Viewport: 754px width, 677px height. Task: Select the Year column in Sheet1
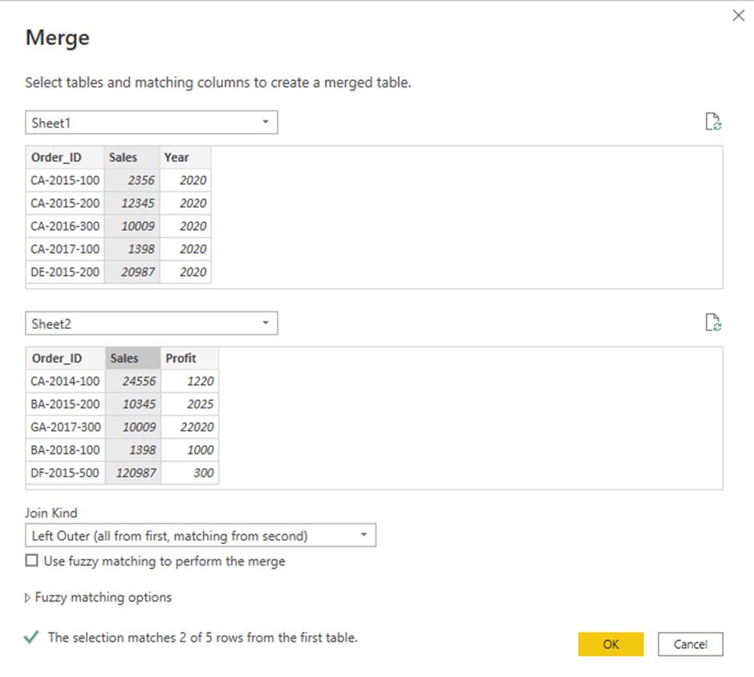coord(176,157)
